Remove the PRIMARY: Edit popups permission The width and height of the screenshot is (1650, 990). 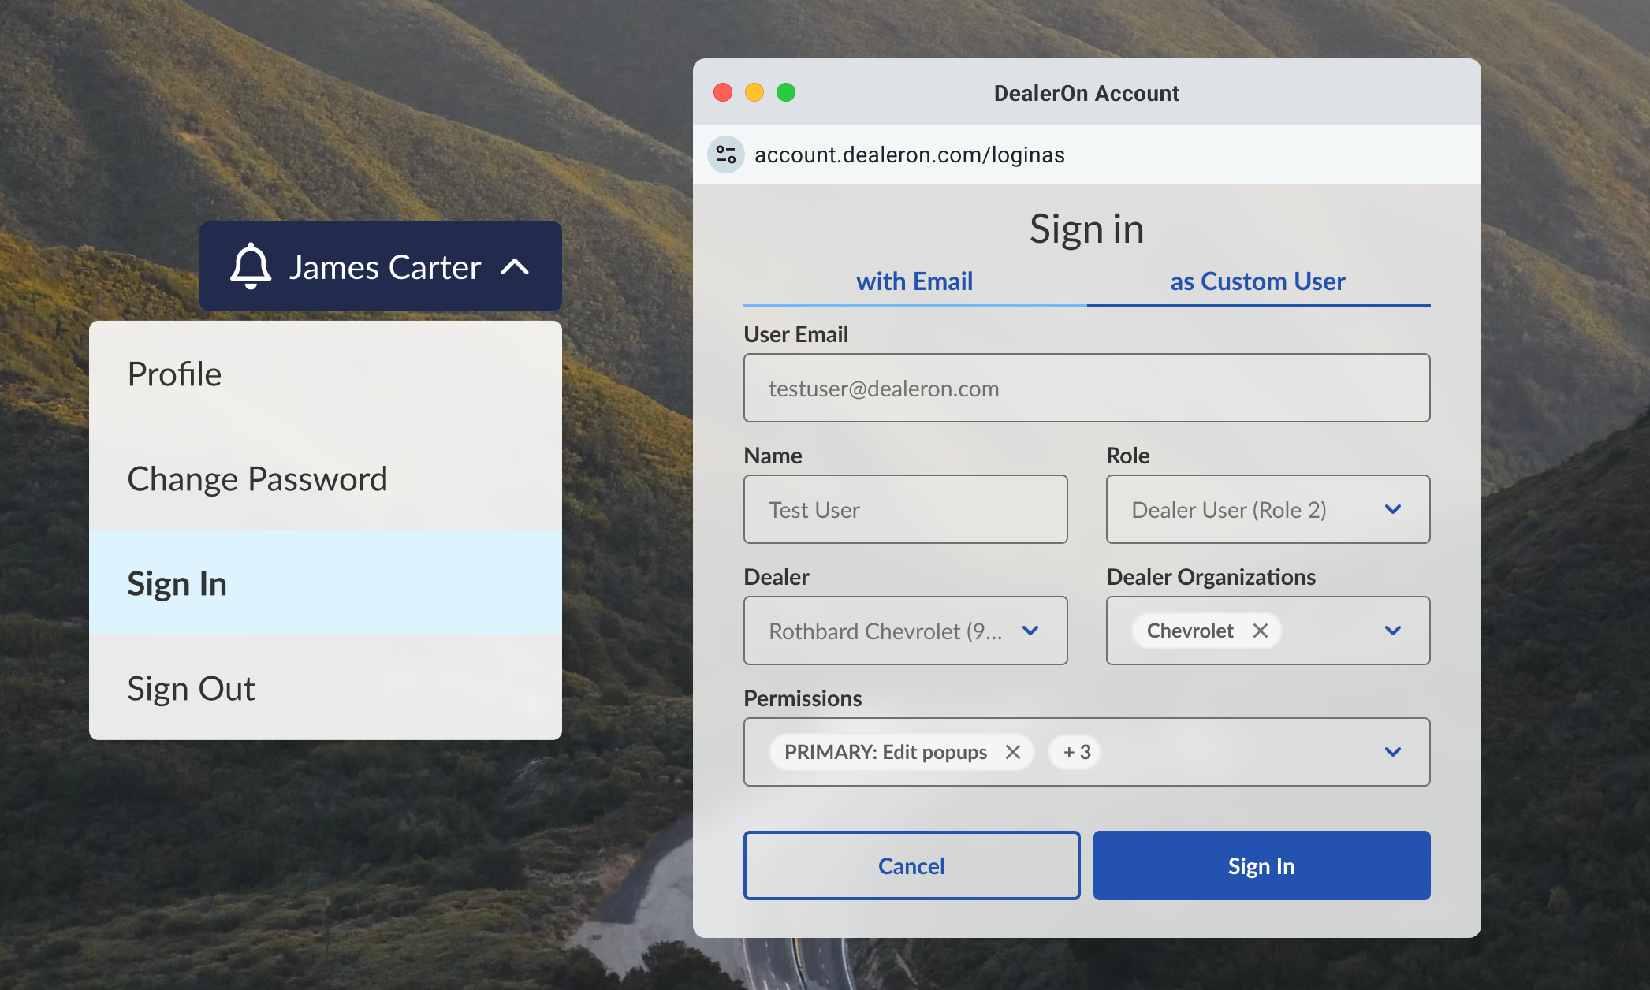pos(1013,752)
